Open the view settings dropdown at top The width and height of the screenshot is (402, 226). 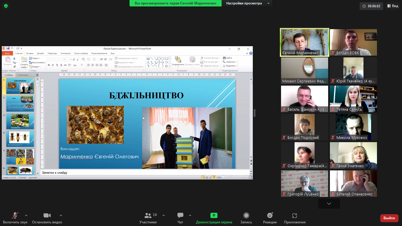(x=247, y=3)
